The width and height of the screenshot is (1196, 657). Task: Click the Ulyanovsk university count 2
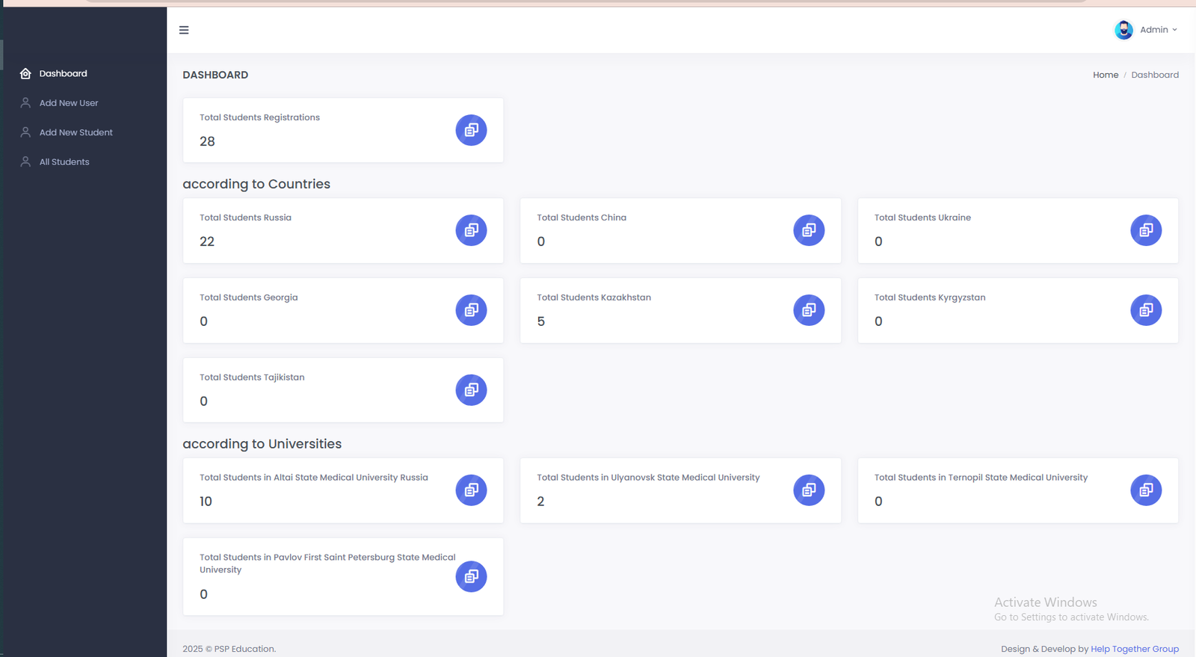pos(540,502)
